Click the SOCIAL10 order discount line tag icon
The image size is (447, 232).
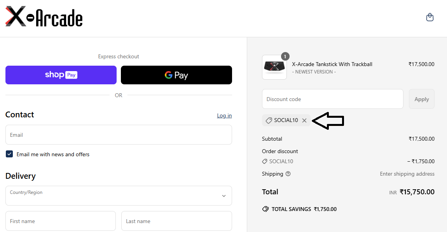[265, 161]
